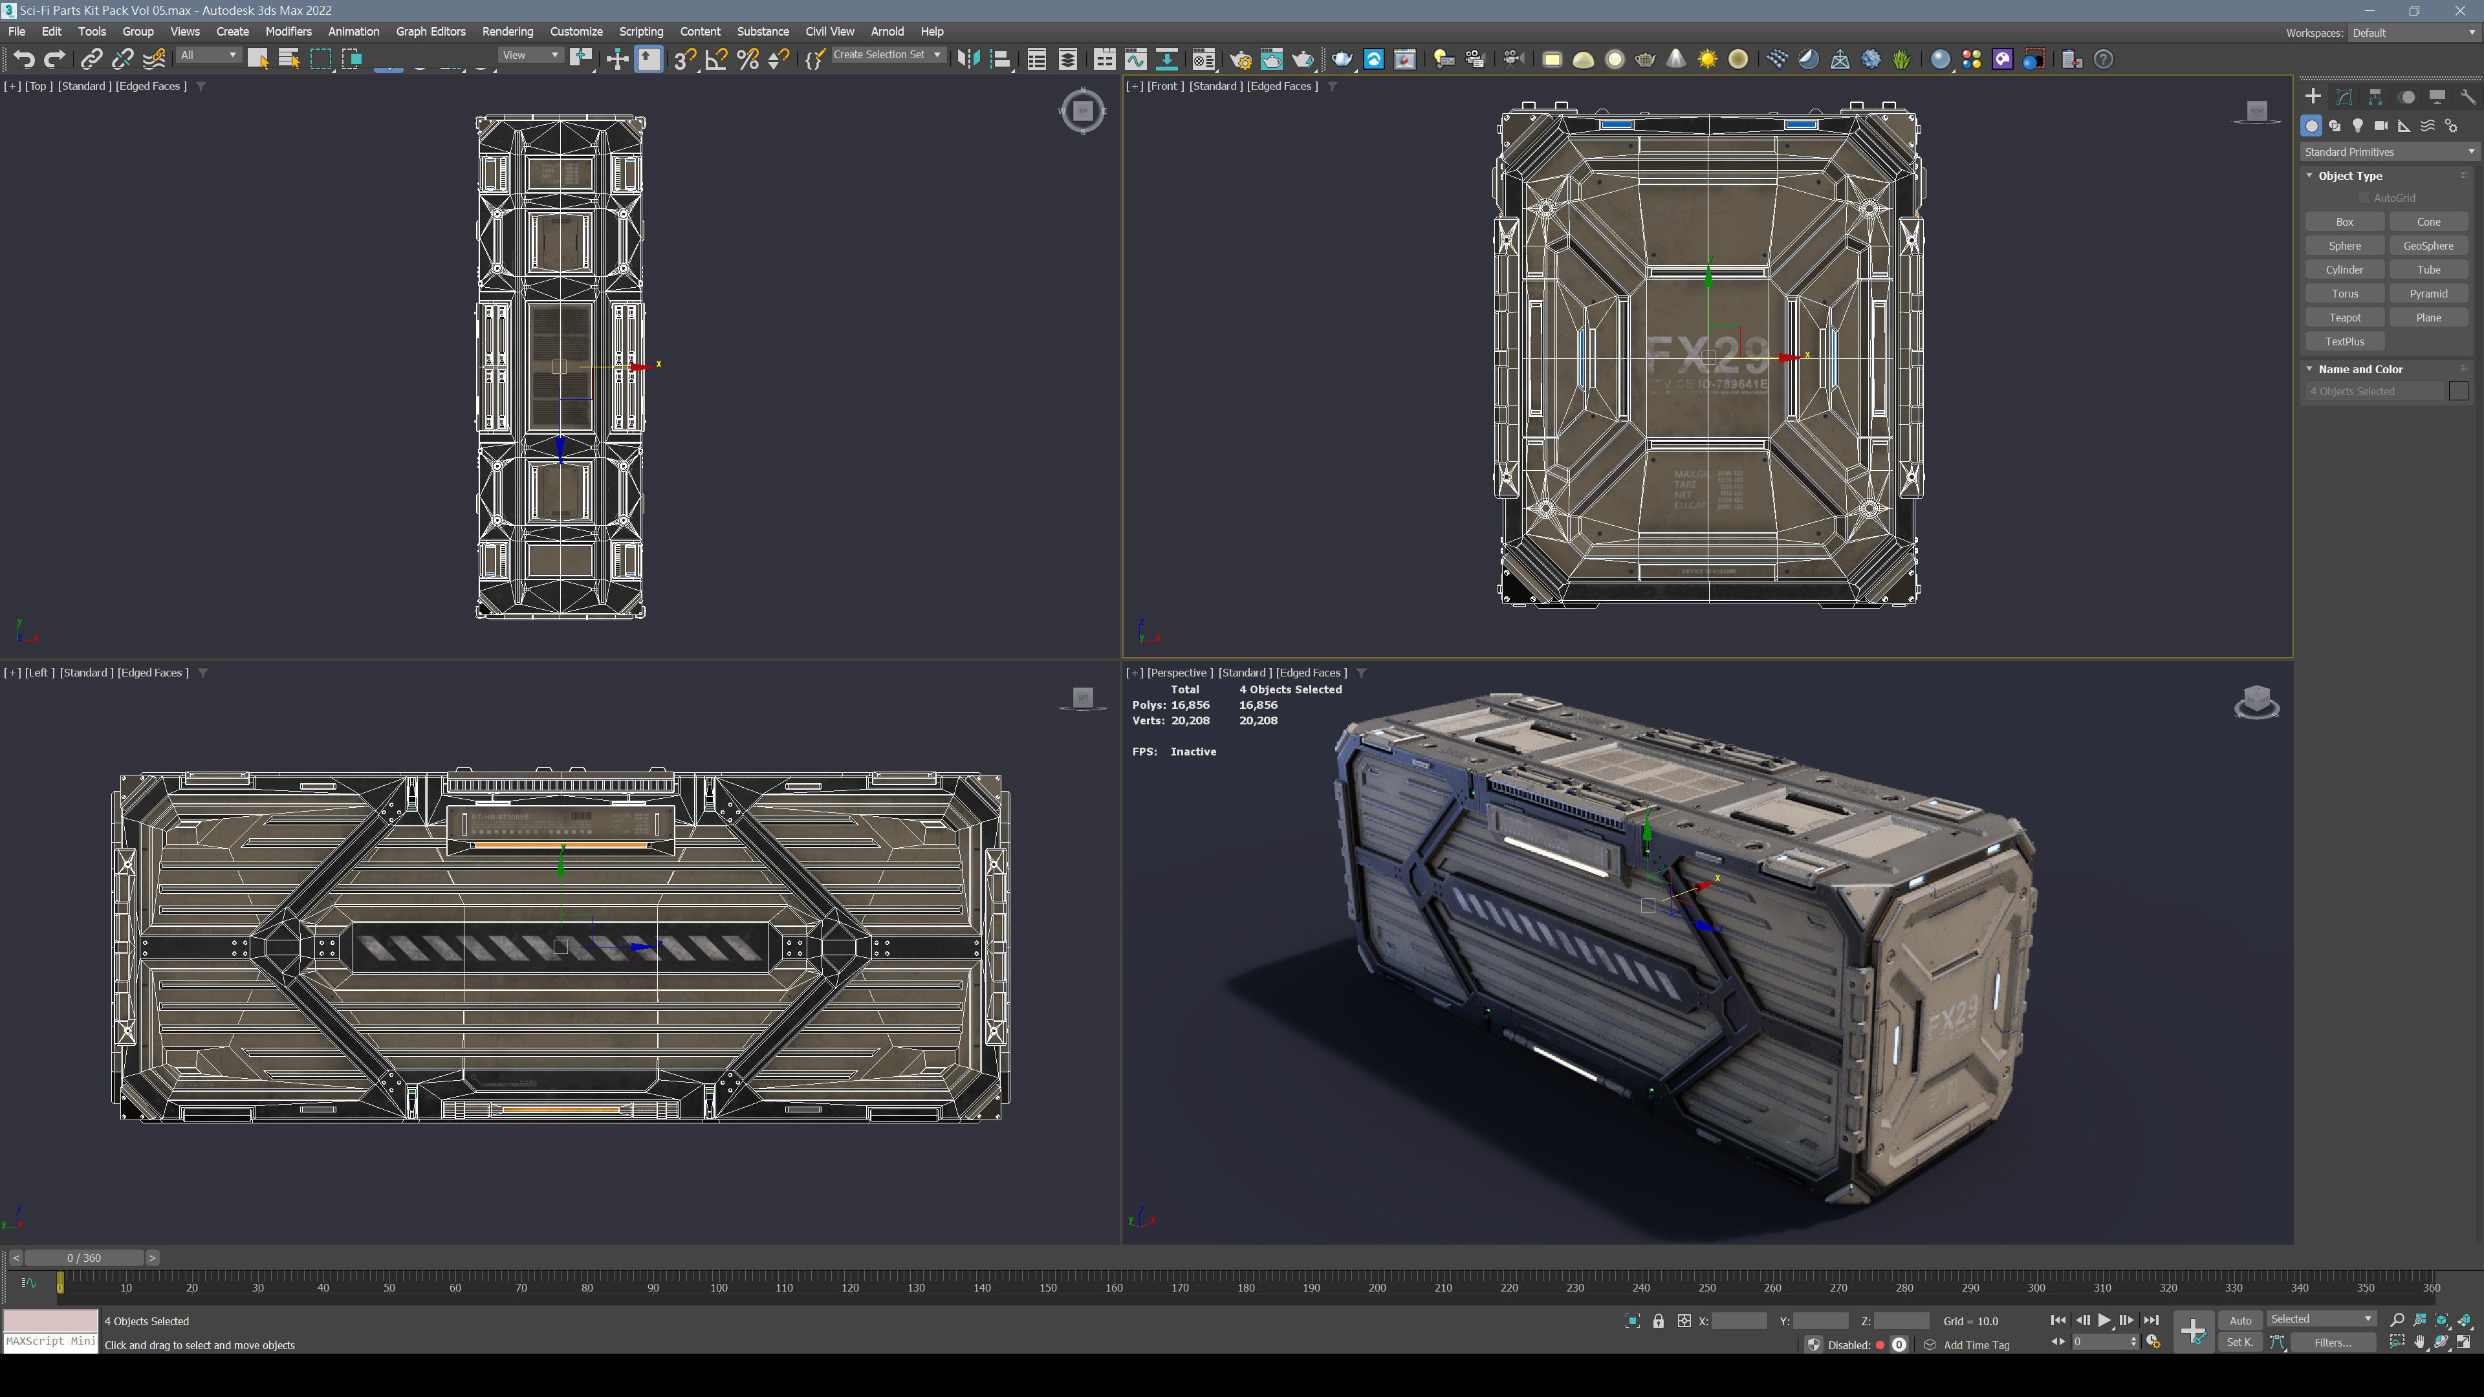
Task: Toggle Auto key mode
Action: (2240, 1321)
